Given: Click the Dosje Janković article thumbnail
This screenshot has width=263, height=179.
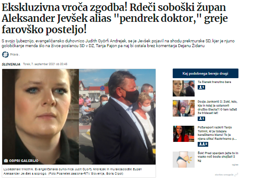Looking at the screenshot, I should [x=184, y=108].
